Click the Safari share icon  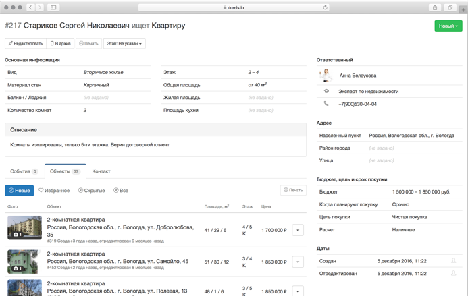435,7
